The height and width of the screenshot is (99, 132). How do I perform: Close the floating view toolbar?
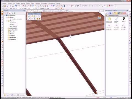(x=40, y=14)
